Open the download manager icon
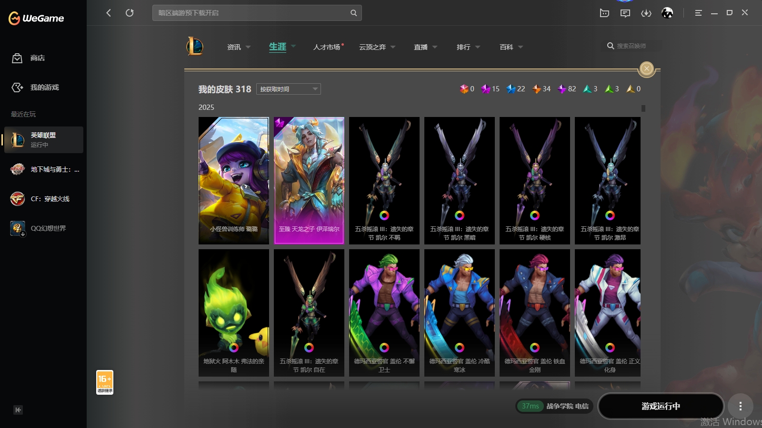This screenshot has height=428, width=762. [x=646, y=13]
